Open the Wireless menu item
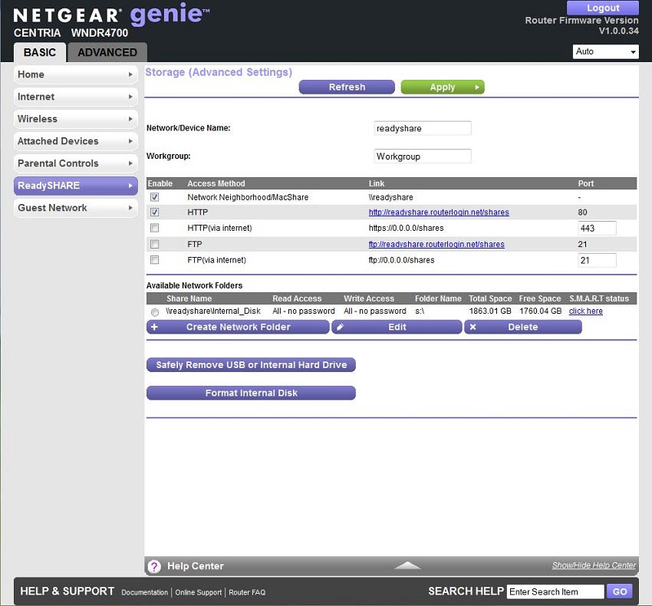The height and width of the screenshot is (606, 652). point(76,119)
